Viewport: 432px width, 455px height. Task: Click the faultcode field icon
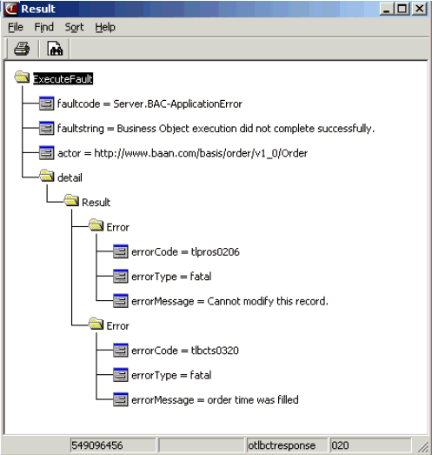tap(46, 104)
